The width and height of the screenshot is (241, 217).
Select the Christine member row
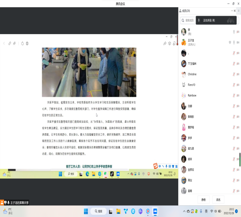click(x=210, y=74)
